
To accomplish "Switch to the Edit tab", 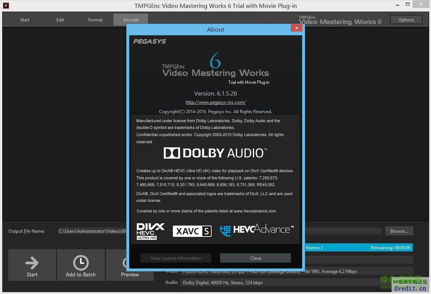I will [60, 20].
